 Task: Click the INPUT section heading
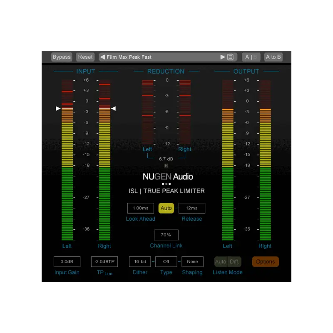(86, 71)
